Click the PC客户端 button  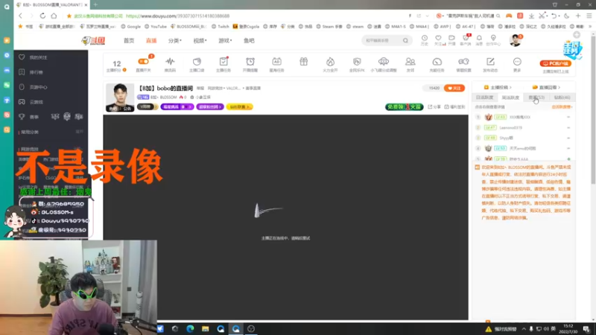pyautogui.click(x=555, y=63)
